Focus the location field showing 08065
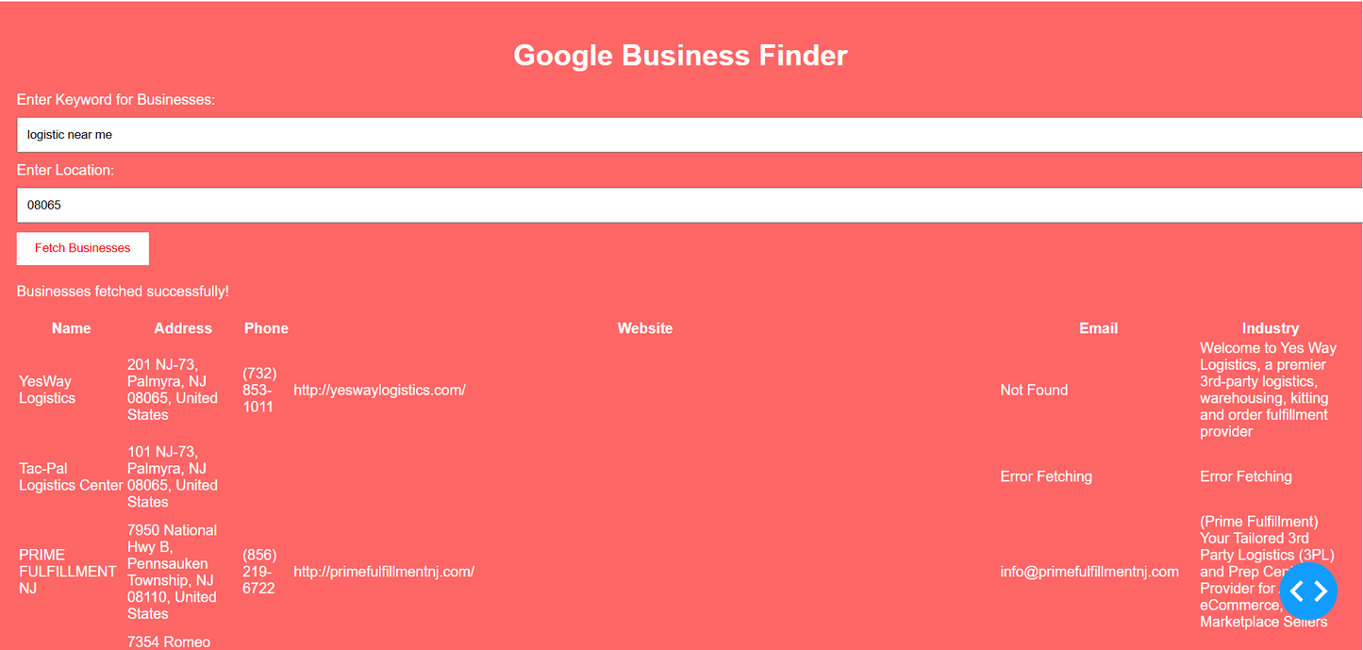Viewport: 1363px width, 650px height. coord(689,205)
